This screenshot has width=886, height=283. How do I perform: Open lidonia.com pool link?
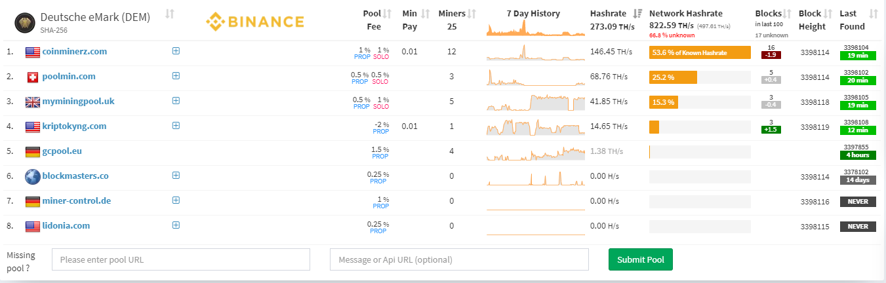(66, 225)
